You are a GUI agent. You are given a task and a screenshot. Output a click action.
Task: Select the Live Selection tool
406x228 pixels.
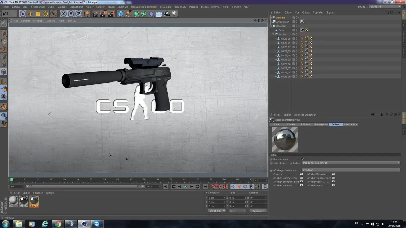(x=23, y=14)
